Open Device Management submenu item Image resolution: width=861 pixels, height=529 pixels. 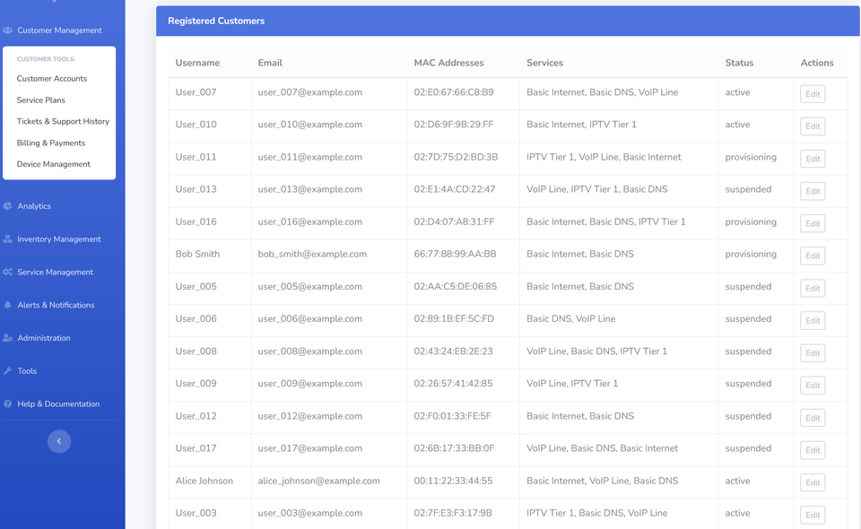click(x=54, y=164)
